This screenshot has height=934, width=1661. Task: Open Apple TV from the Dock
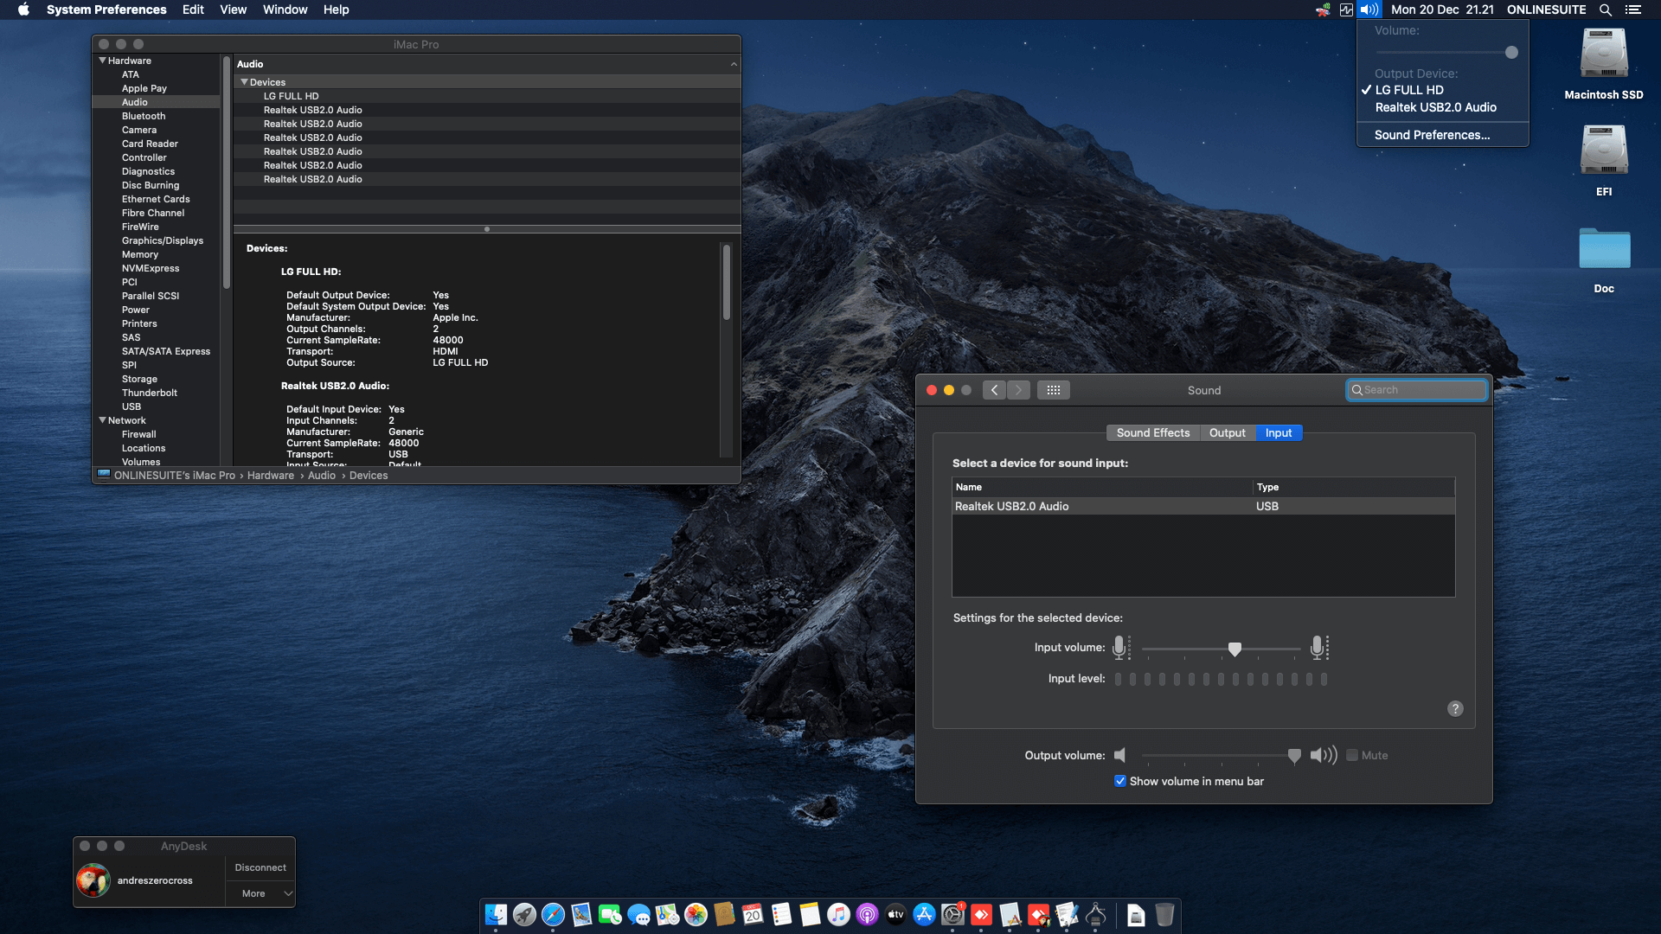pos(895,914)
